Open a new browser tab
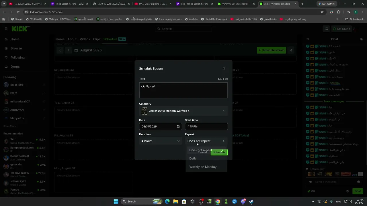 point(302,4)
